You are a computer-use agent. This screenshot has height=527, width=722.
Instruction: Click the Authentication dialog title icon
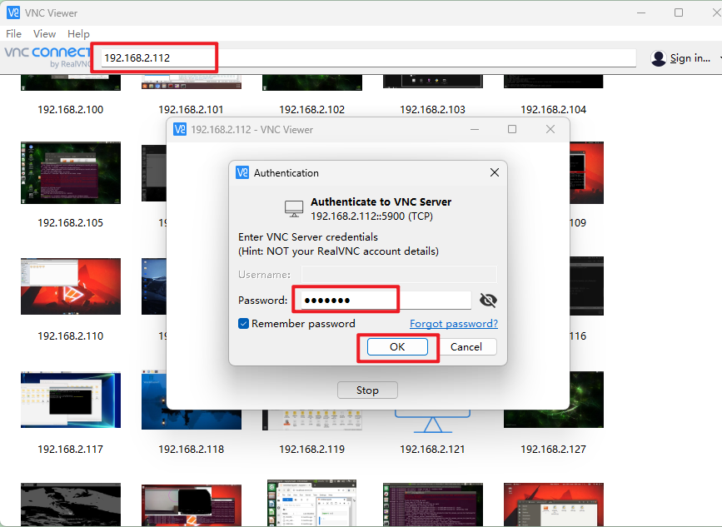point(242,172)
